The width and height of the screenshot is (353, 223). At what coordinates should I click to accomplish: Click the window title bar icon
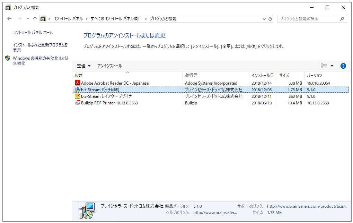pyautogui.click(x=8, y=7)
